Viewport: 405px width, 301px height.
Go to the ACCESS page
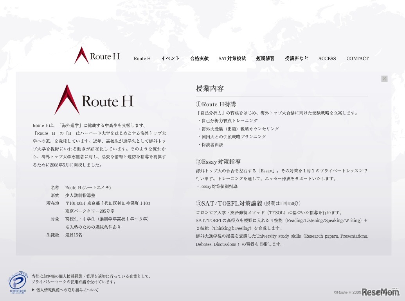pos(327,59)
